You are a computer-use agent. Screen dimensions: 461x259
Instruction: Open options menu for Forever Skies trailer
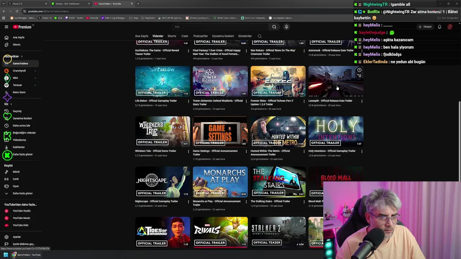coord(304,101)
